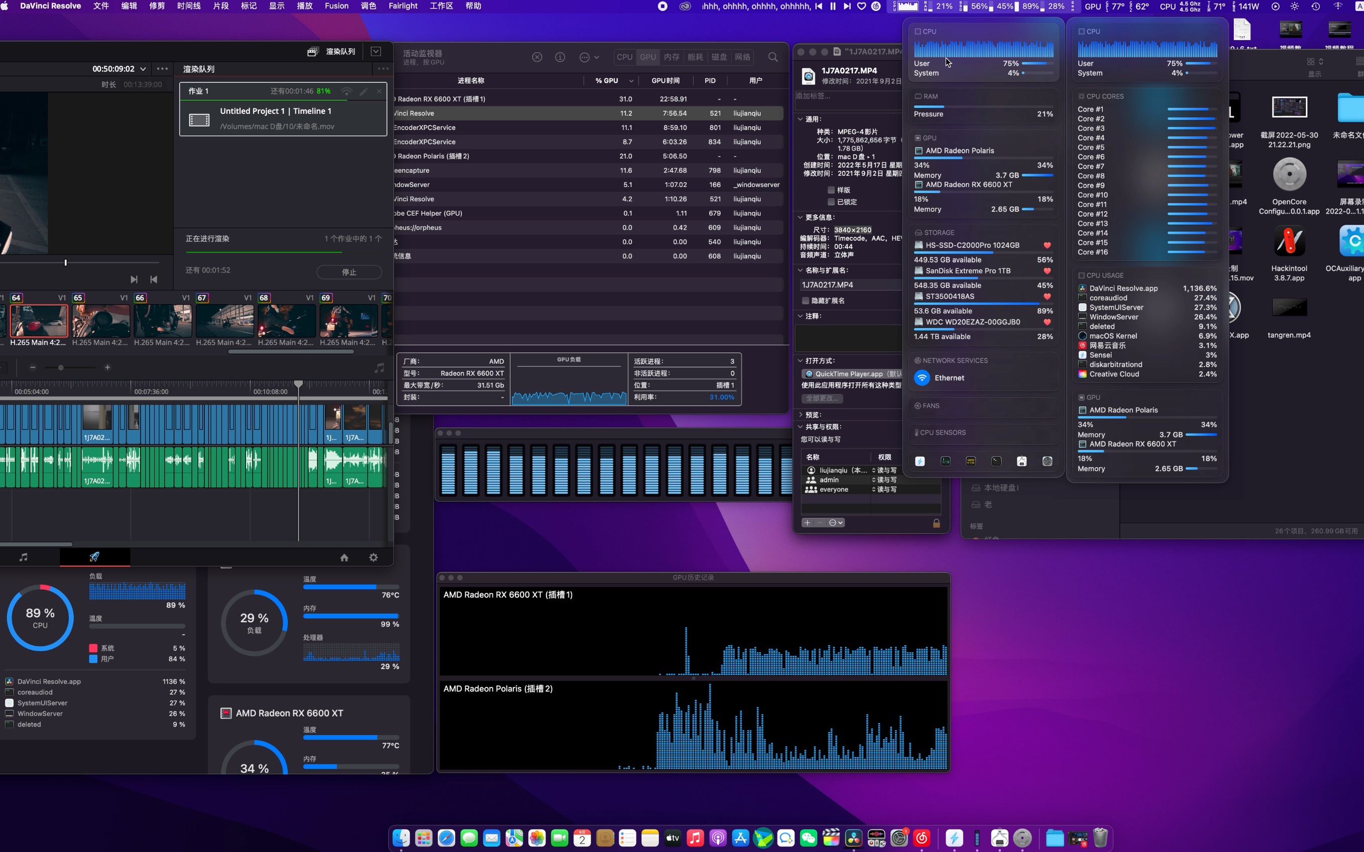
Task: Open Resolve project settings gear icon
Action: pyautogui.click(x=373, y=557)
